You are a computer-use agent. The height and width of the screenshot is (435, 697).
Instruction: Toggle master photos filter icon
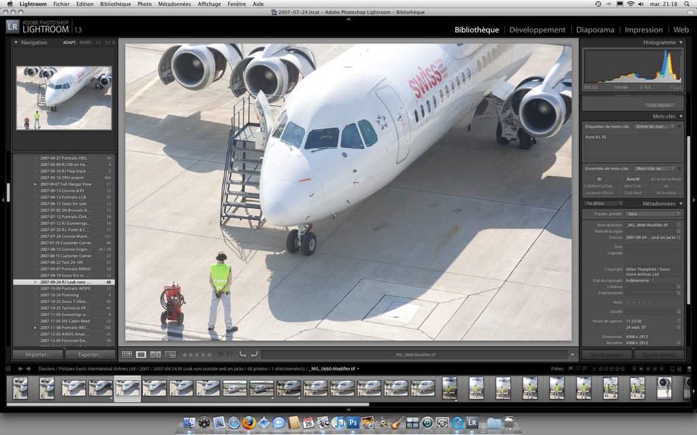point(679,369)
